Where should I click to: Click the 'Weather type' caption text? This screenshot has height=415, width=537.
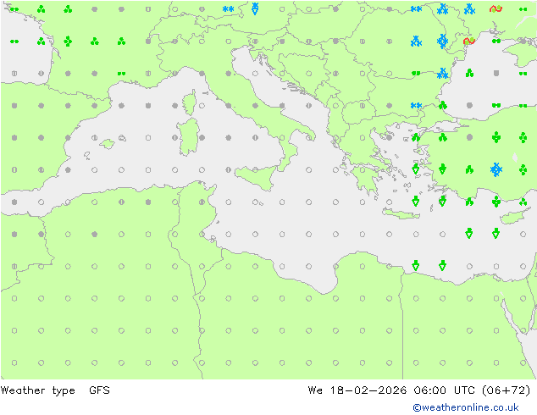(38, 390)
